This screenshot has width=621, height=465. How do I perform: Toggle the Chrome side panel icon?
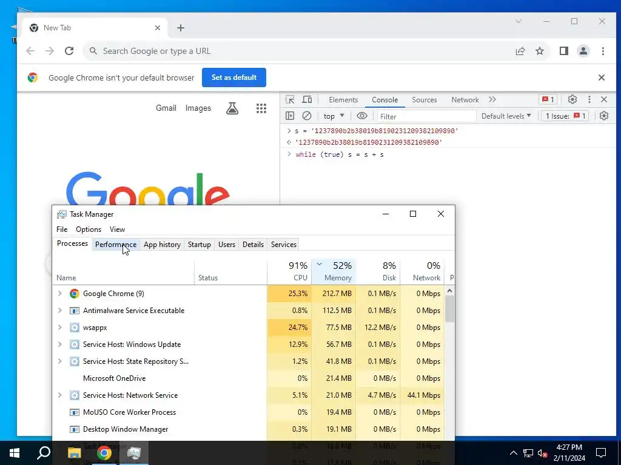[x=563, y=51]
